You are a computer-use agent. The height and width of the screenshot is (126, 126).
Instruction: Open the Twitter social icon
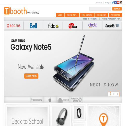pos(113,3)
